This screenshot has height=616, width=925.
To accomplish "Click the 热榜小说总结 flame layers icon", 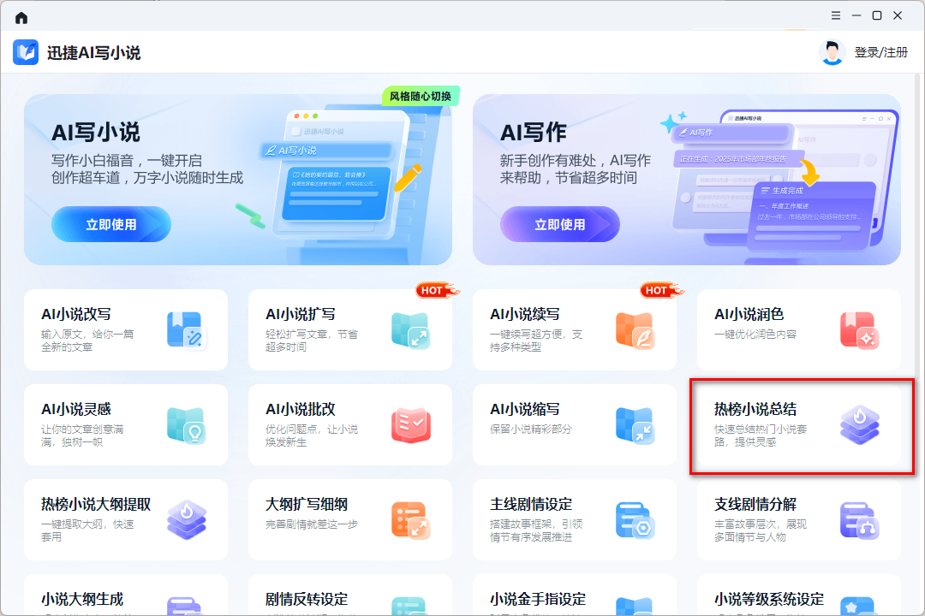I will [x=860, y=425].
